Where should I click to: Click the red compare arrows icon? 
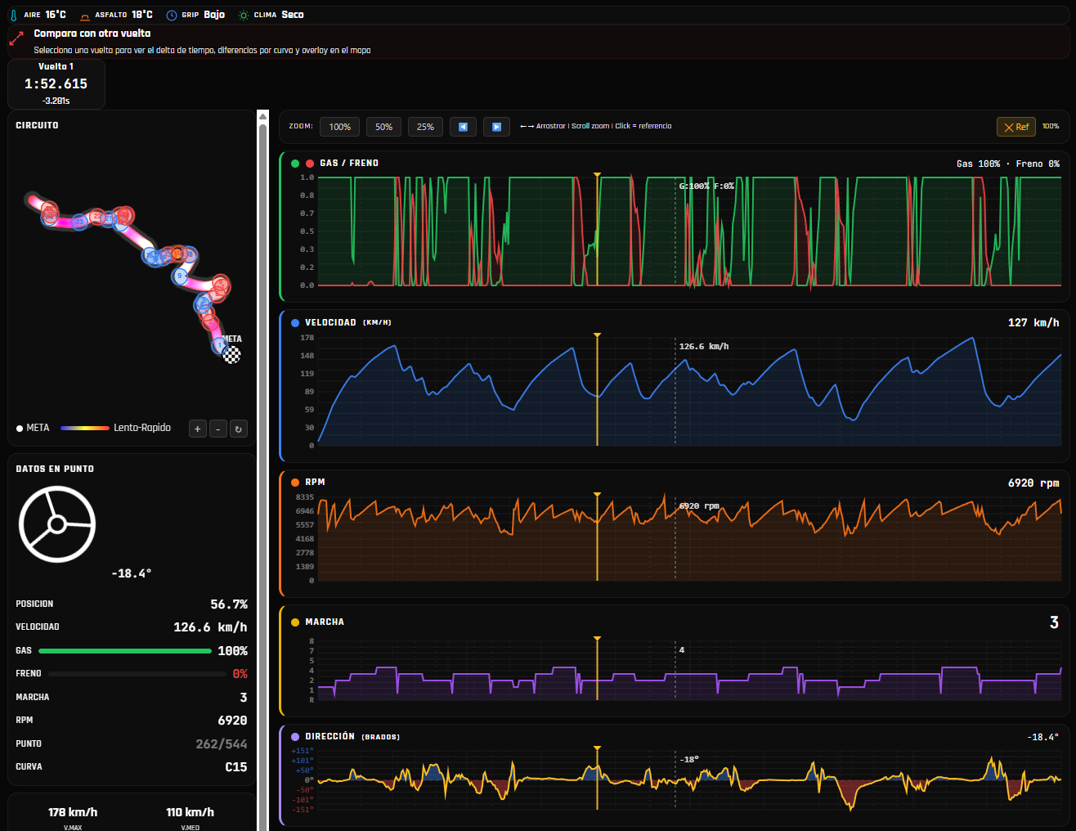(16, 39)
